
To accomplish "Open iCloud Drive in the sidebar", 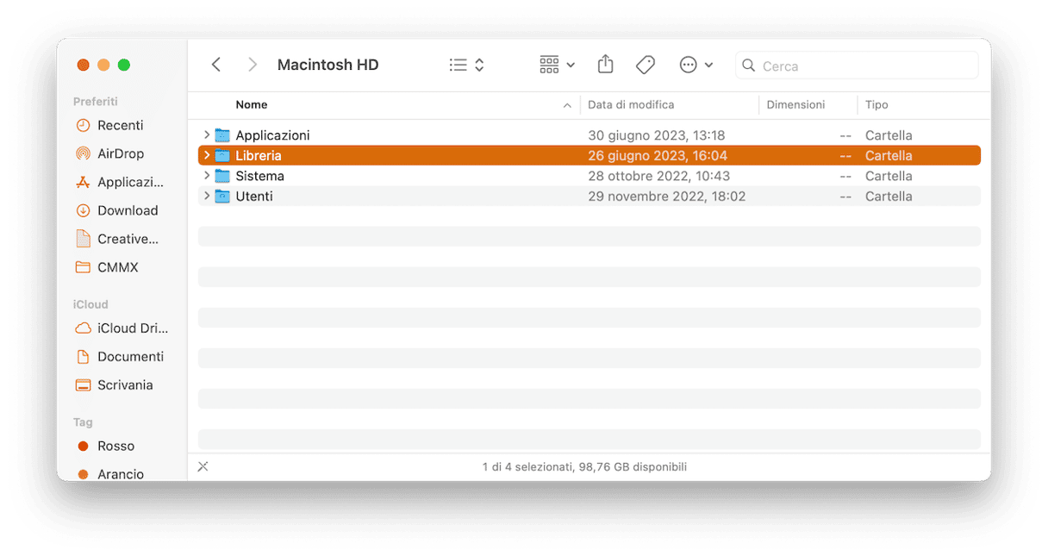I will [x=132, y=328].
